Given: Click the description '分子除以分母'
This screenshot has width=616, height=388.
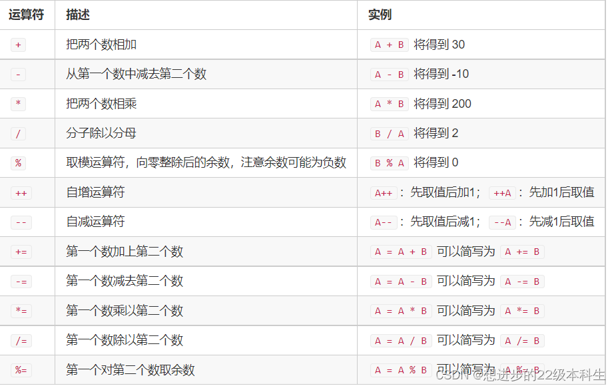Looking at the screenshot, I should click(101, 133).
